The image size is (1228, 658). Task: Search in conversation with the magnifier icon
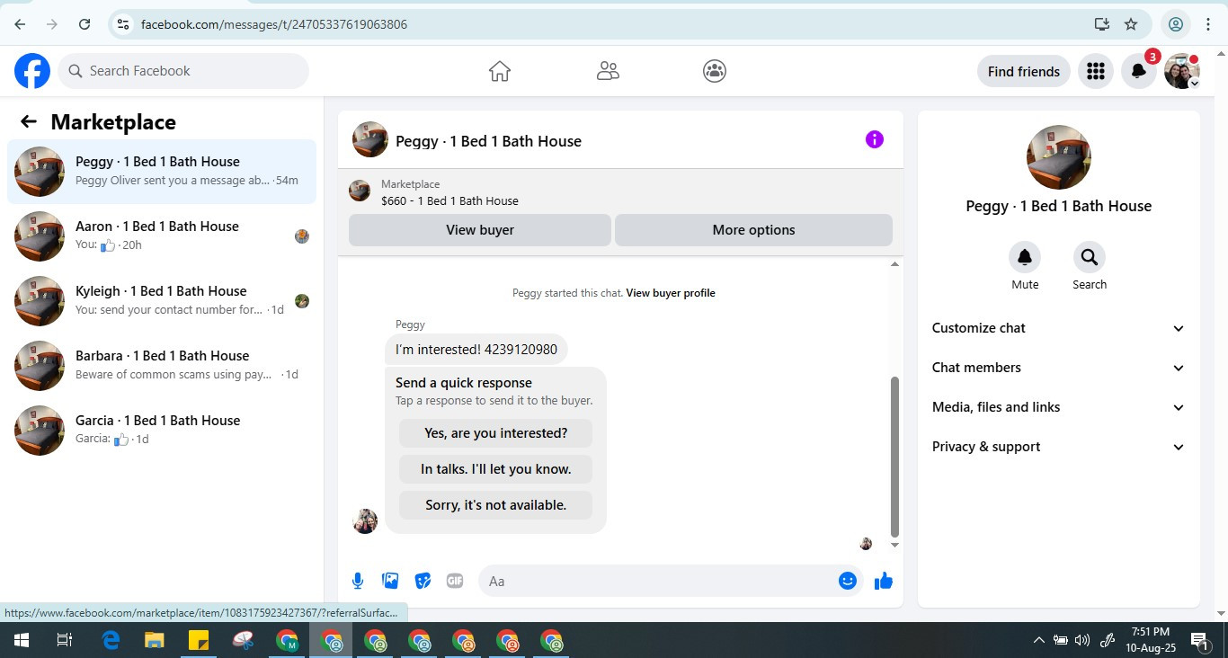1090,258
